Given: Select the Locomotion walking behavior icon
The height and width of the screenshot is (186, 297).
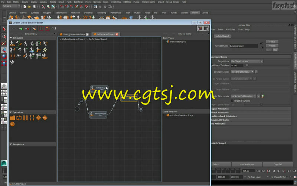Looking at the screenshot, I should (x=25, y=43).
